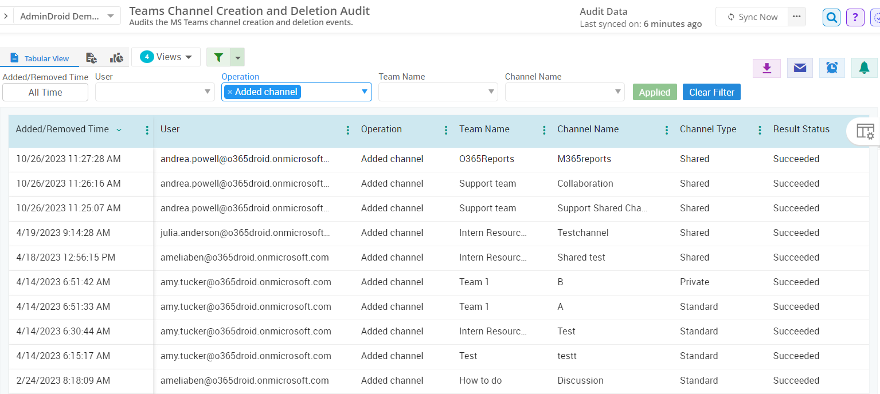Toggle the Added/Removed Time sort order
This screenshot has height=394, width=880.
point(119,129)
